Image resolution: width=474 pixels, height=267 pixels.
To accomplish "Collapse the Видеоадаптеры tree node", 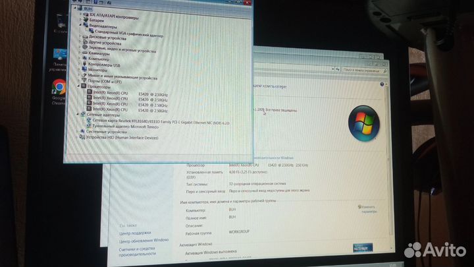I will coord(81,27).
